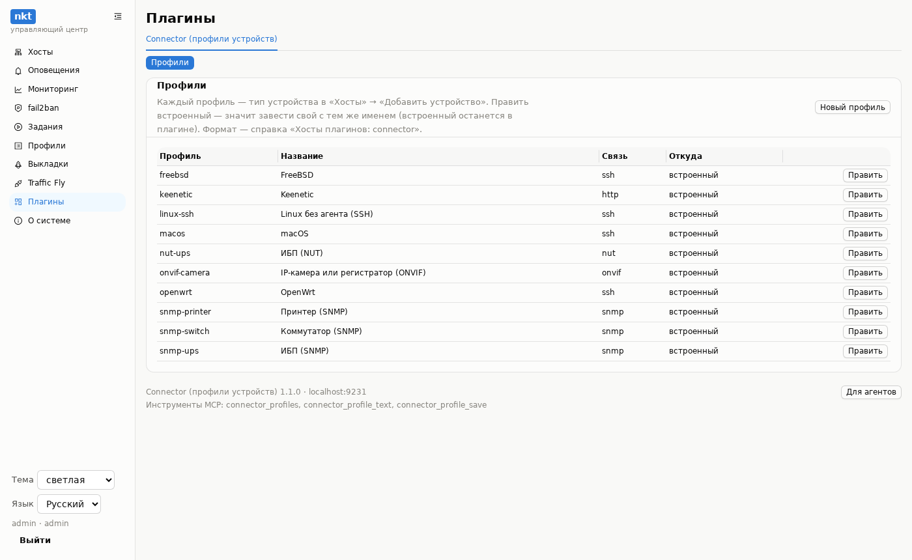Click the Traffic Fly rocket icon
The height and width of the screenshot is (560, 912).
(18, 184)
